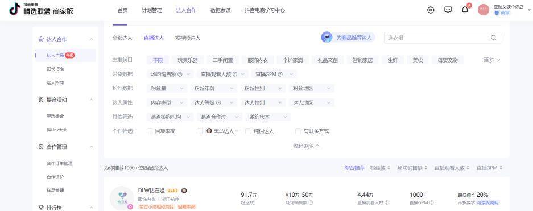Click the help icon next to 直播GPM filter

280,74
